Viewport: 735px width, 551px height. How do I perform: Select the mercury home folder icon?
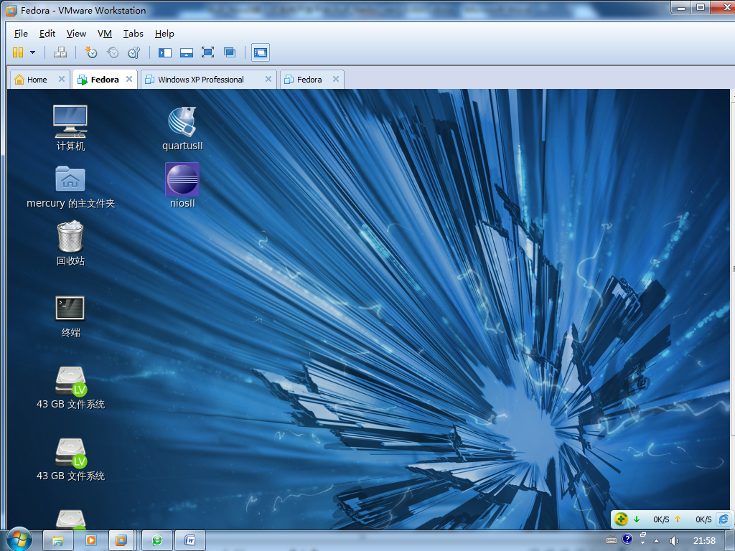pyautogui.click(x=70, y=187)
